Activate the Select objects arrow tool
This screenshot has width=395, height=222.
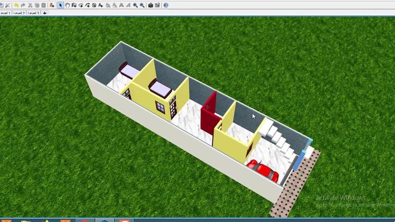tap(60, 5)
